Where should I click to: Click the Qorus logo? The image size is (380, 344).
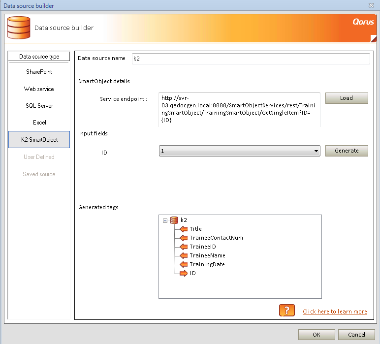[x=363, y=22]
